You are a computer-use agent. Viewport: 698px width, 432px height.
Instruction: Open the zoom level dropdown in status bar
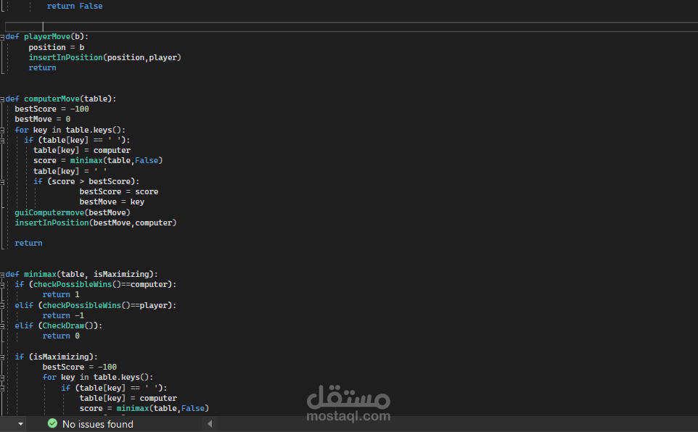point(20,424)
